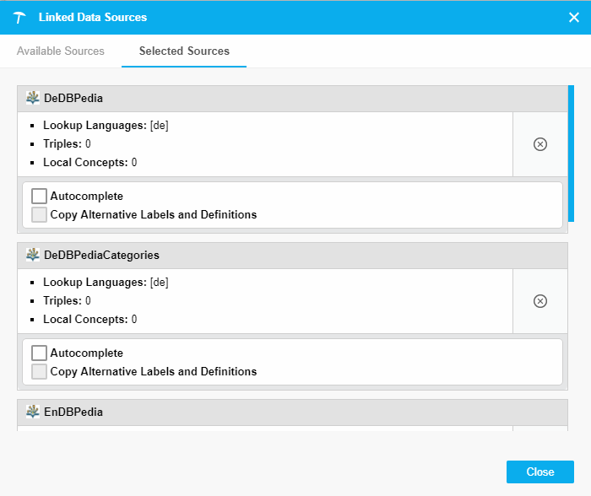Switch to the Available Sources tab
The width and height of the screenshot is (591, 496).
coord(61,51)
